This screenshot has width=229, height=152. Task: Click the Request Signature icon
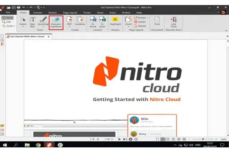[56, 22]
